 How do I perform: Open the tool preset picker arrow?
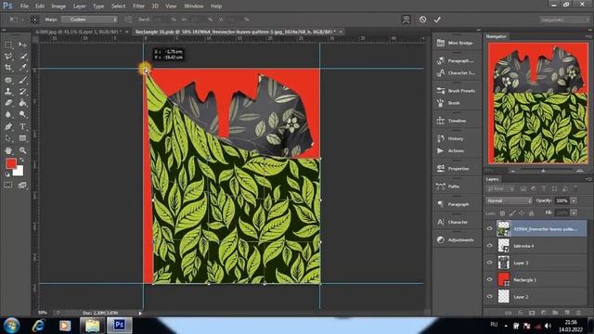click(23, 19)
